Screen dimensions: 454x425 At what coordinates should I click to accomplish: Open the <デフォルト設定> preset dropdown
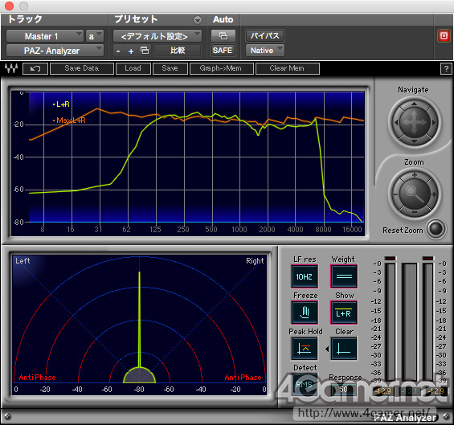coord(157,36)
